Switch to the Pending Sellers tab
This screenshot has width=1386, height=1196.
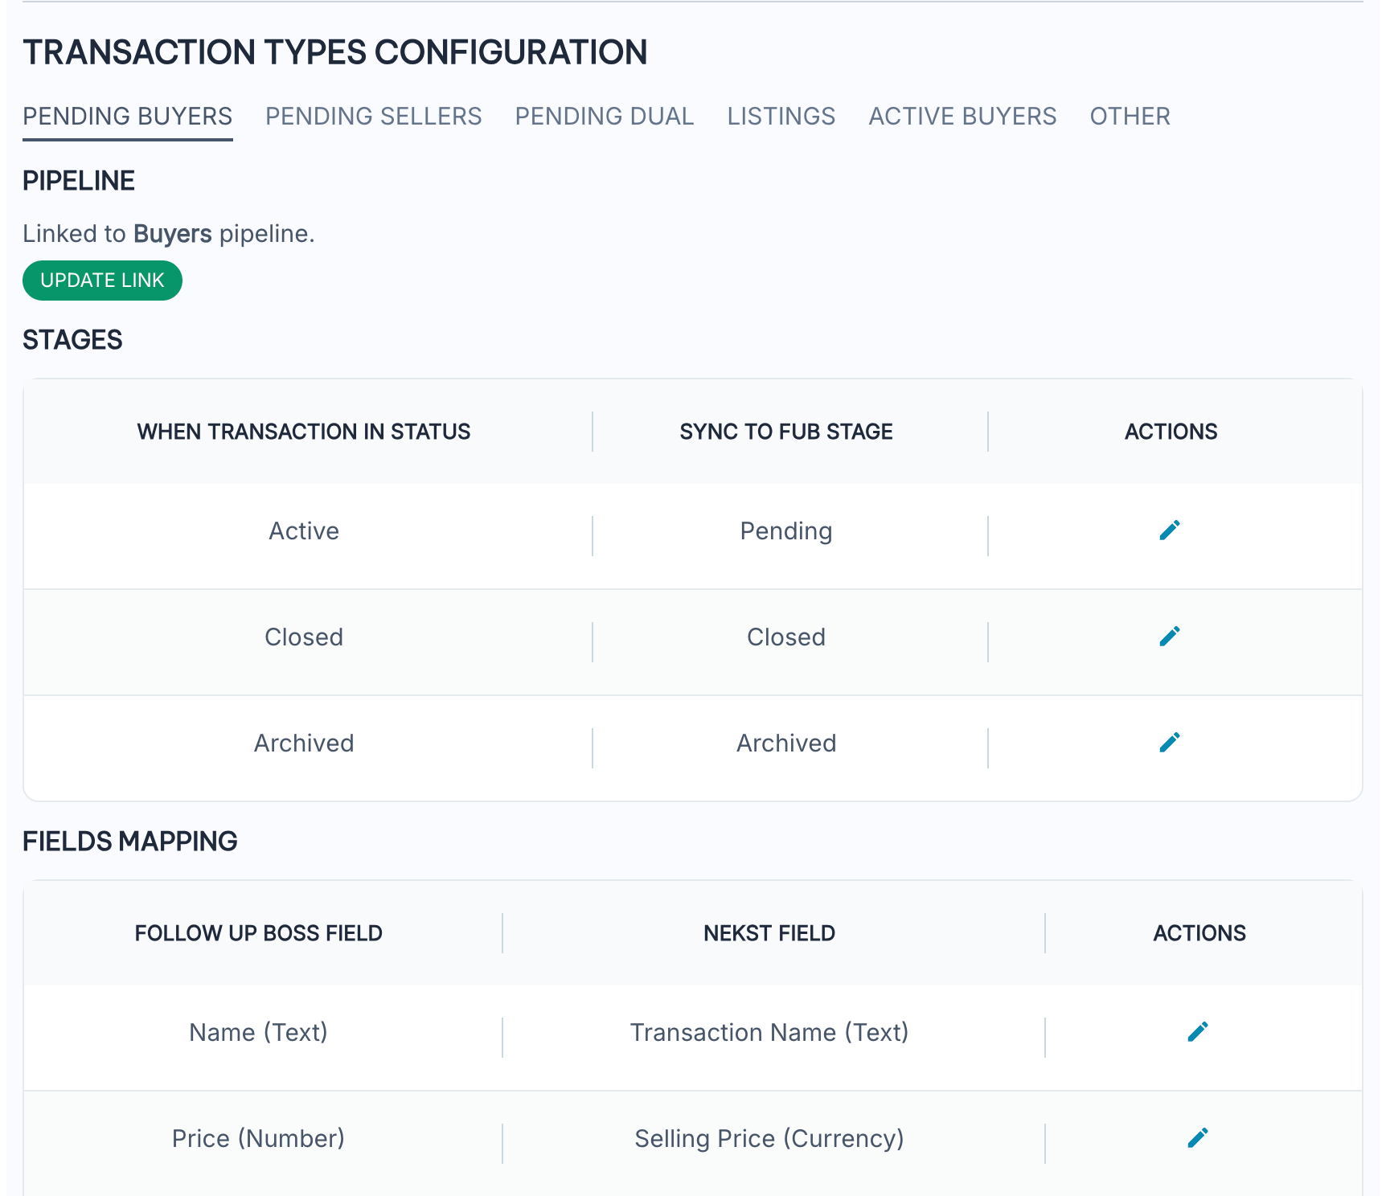click(373, 117)
